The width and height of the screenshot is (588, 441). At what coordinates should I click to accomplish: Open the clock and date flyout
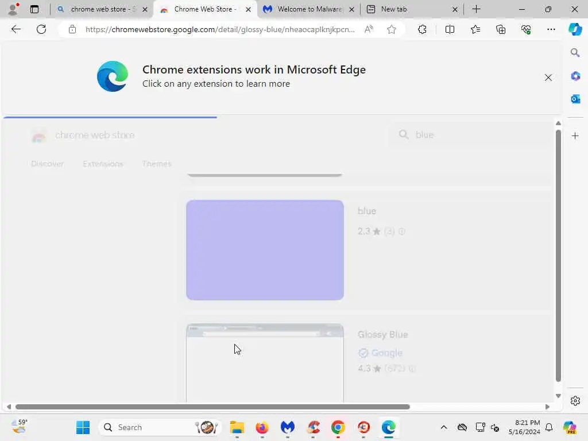[524, 427]
